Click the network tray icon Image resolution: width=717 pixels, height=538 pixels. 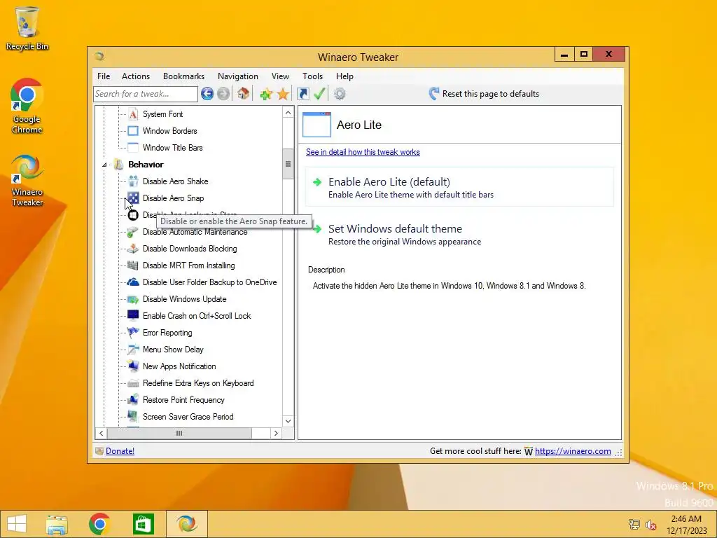tap(634, 525)
